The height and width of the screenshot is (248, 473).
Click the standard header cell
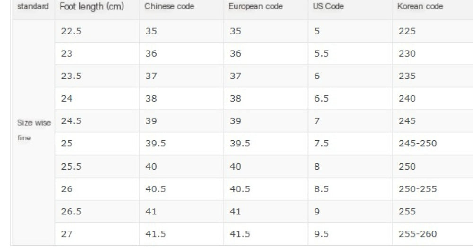point(33,8)
